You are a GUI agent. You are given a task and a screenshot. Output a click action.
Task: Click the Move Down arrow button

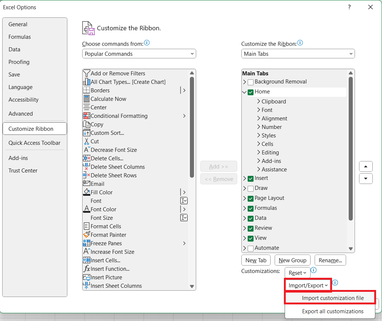click(x=366, y=178)
